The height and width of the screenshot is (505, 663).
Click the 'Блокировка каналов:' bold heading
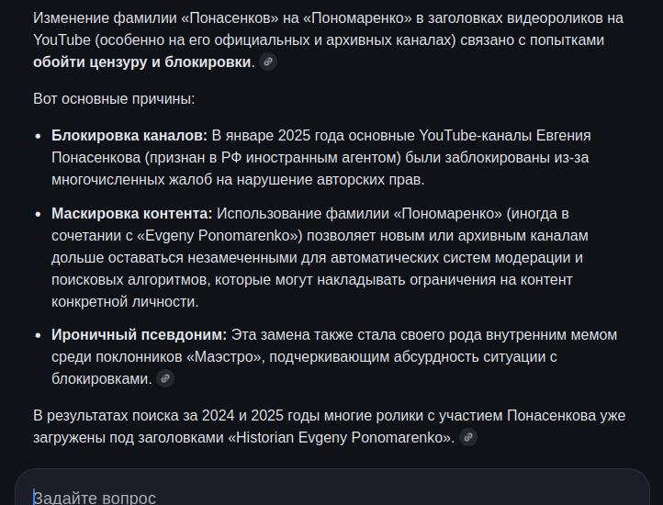point(129,136)
